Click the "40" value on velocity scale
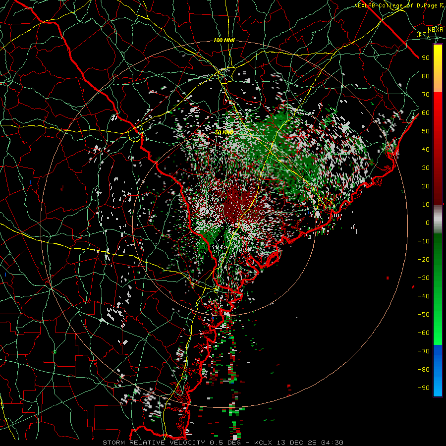The image size is (446, 446). pos(426,149)
